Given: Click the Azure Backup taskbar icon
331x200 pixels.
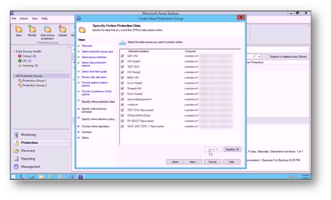Looking at the screenshot, I should (81, 176).
